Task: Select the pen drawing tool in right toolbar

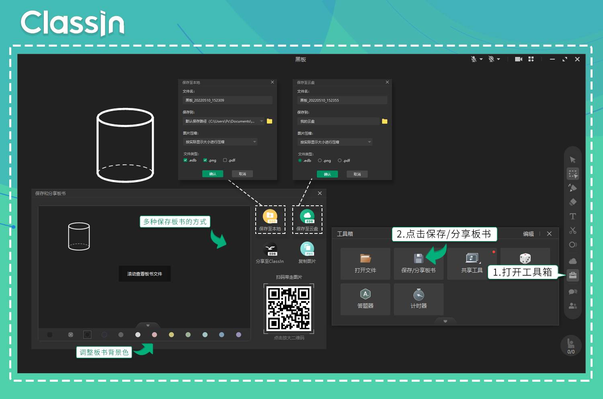Action: (x=573, y=188)
